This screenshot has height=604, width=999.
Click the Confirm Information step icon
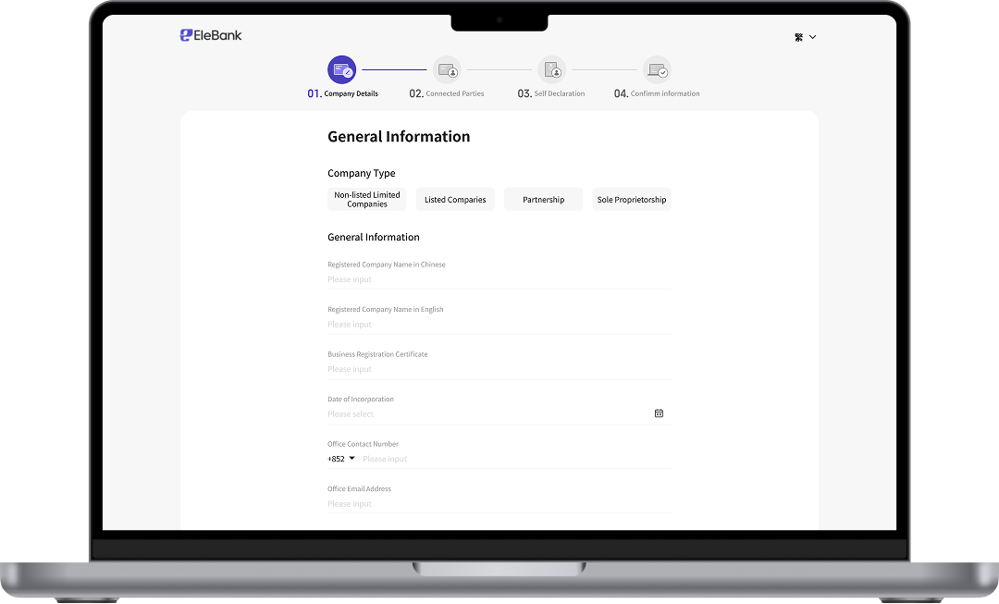(x=657, y=70)
